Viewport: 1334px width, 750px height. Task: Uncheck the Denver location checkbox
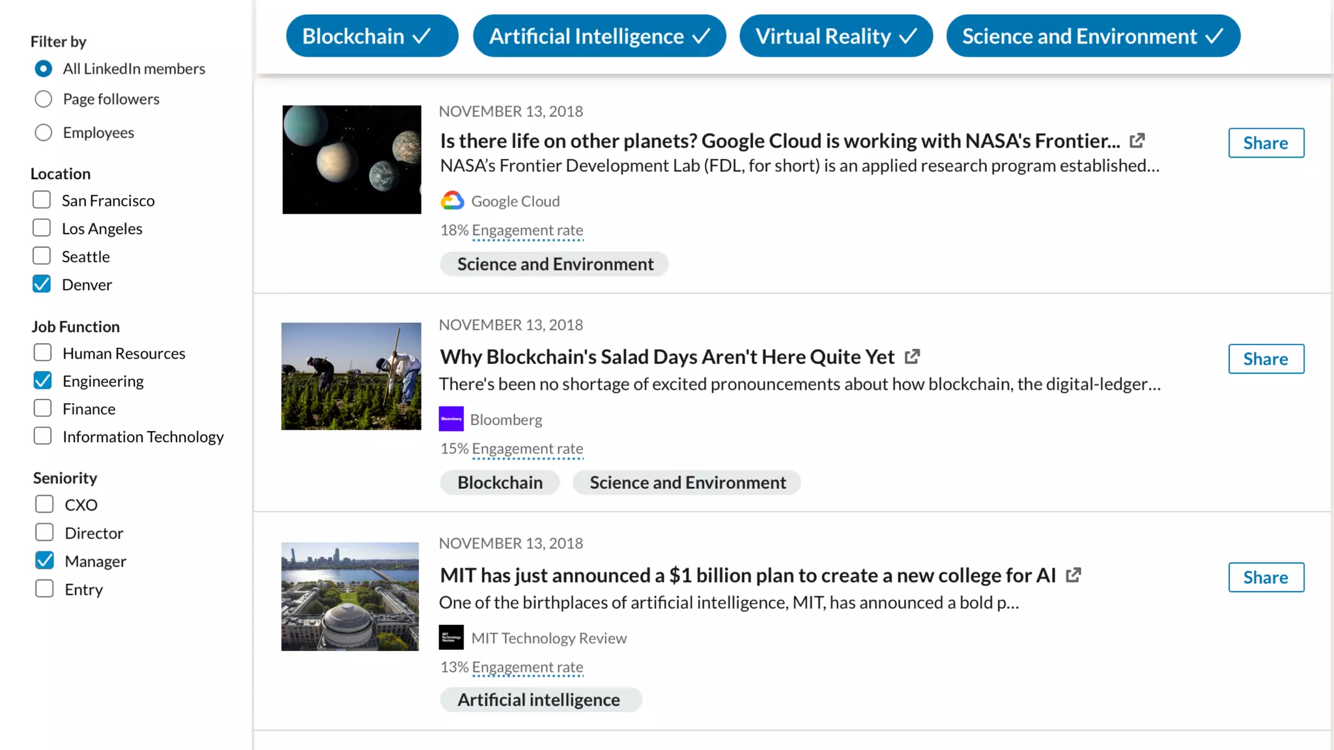(42, 284)
